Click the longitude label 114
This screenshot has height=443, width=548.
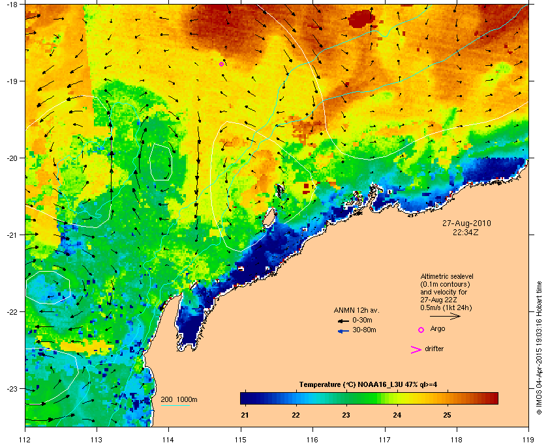point(168,439)
